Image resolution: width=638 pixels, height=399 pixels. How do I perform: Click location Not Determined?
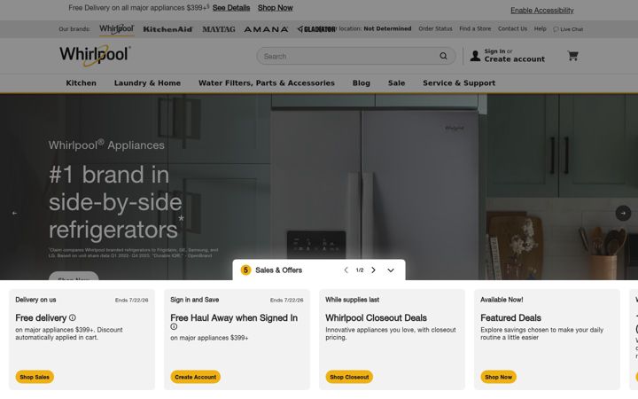[387, 28]
